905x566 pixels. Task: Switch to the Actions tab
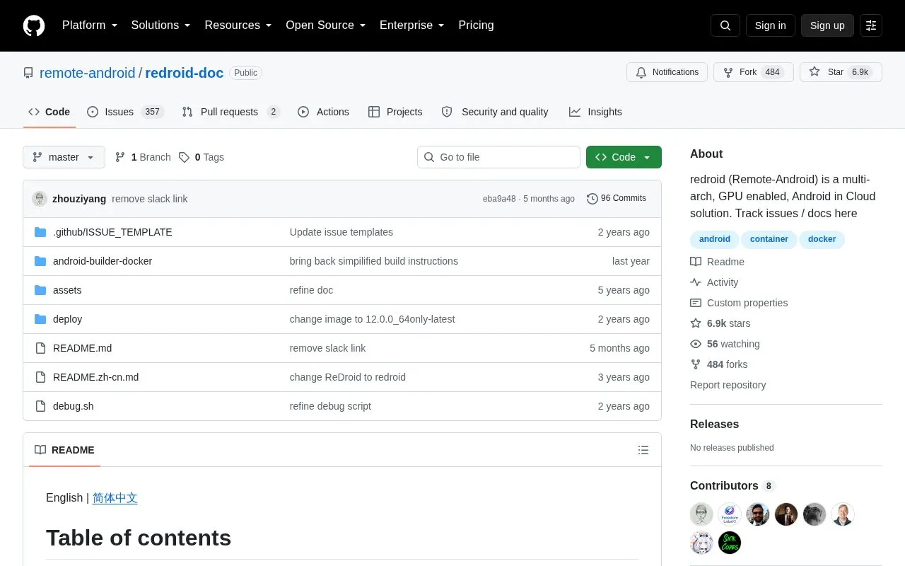click(323, 112)
